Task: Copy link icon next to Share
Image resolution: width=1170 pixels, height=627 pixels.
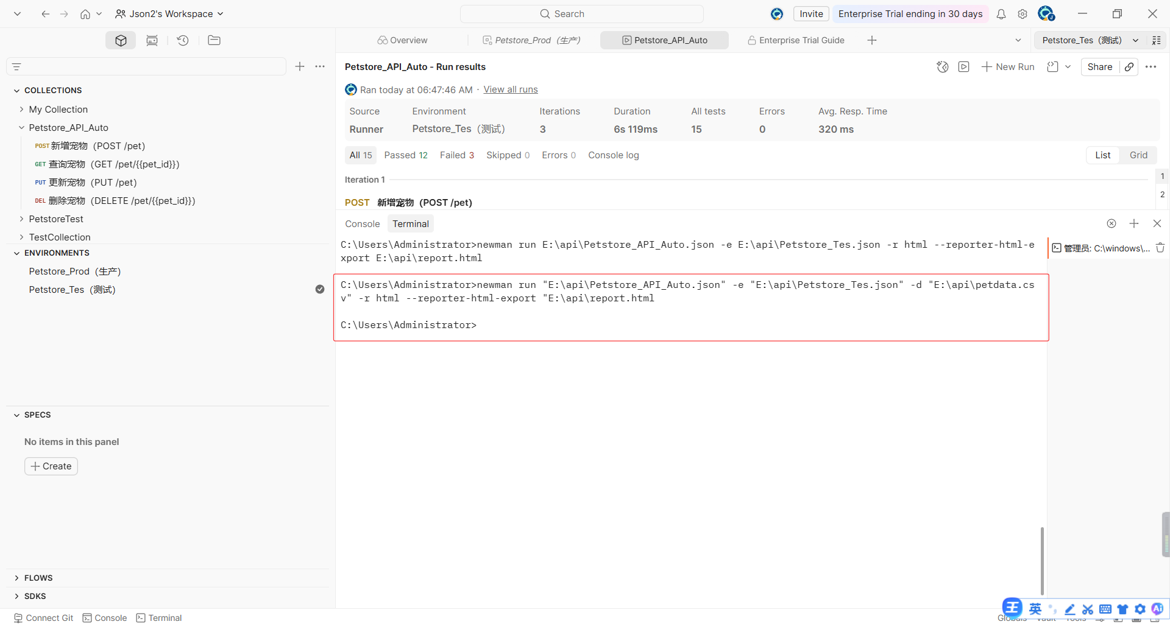Action: pos(1129,67)
